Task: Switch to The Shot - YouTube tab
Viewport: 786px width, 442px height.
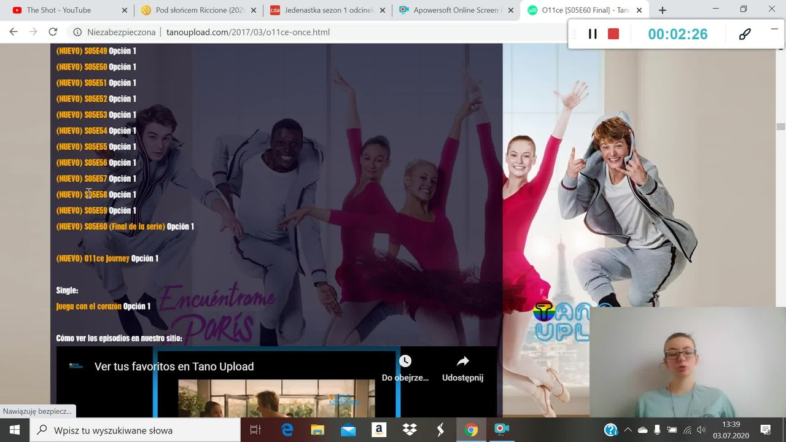Action: (69, 10)
